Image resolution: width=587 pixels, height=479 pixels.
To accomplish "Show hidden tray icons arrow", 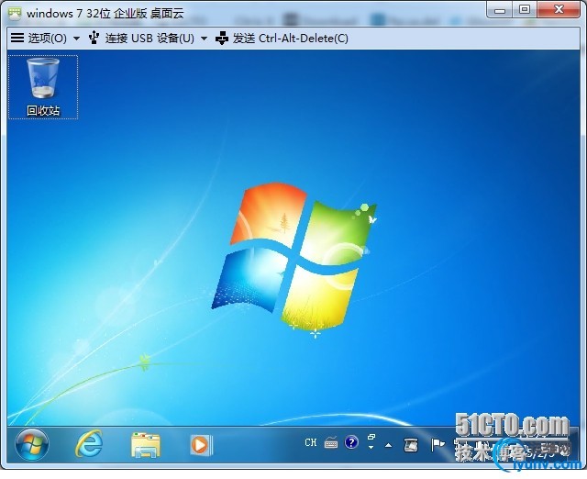I will 389,445.
